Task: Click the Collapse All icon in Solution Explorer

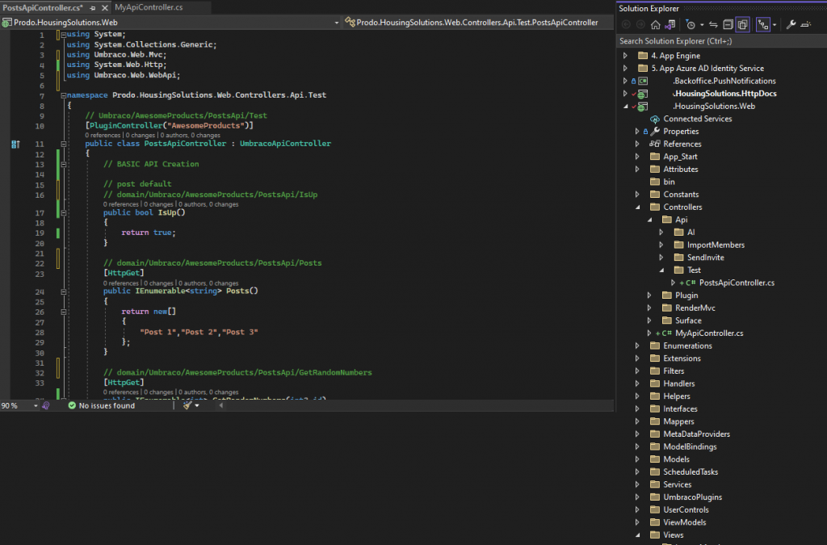Action: (x=728, y=25)
